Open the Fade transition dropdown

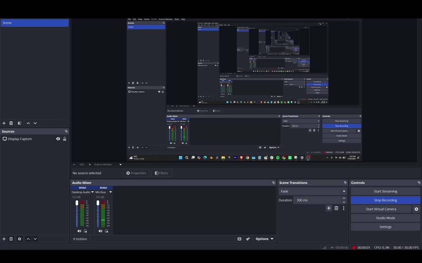[x=313, y=191]
